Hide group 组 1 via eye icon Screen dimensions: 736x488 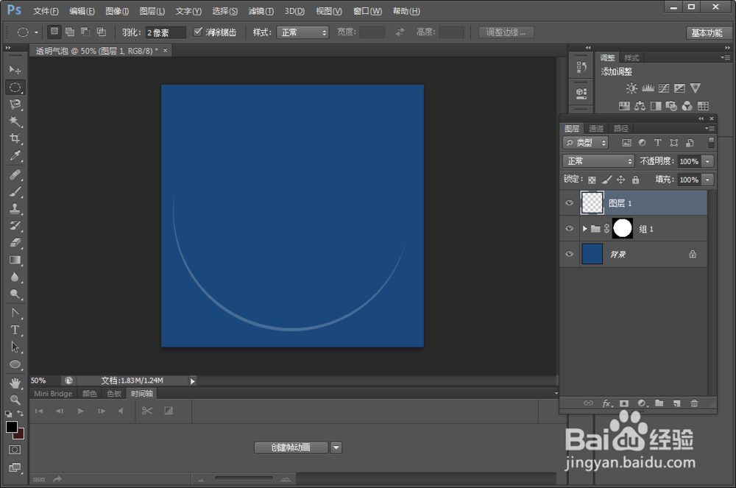point(570,228)
